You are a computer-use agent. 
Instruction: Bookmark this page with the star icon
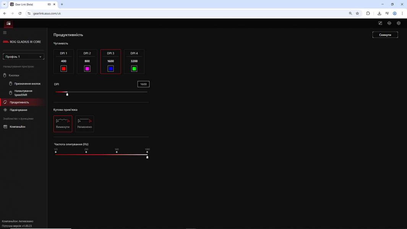click(x=357, y=13)
